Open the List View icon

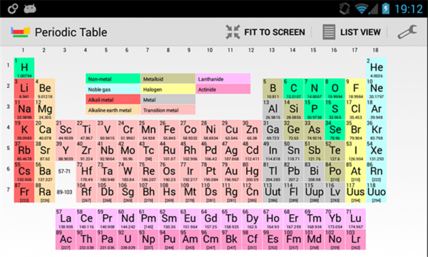[x=329, y=32]
